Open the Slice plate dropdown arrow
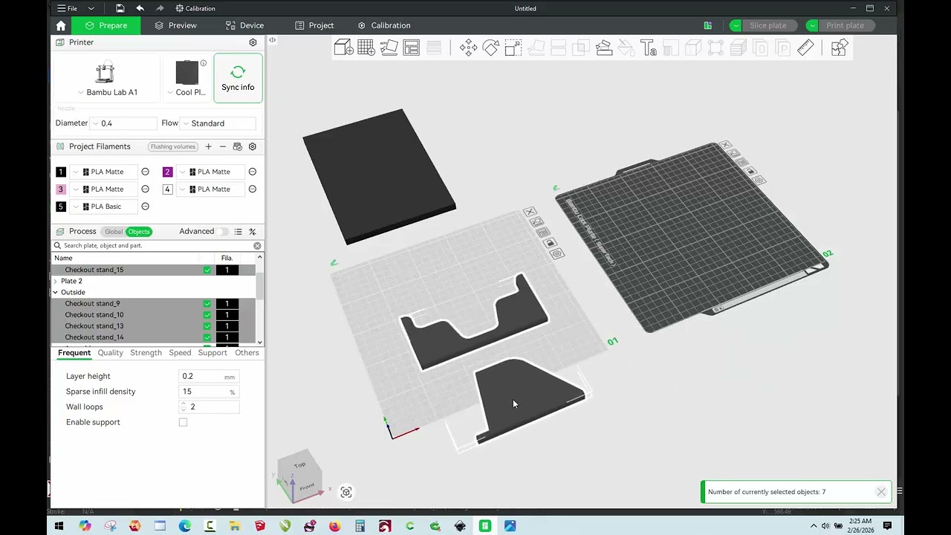 tap(736, 25)
